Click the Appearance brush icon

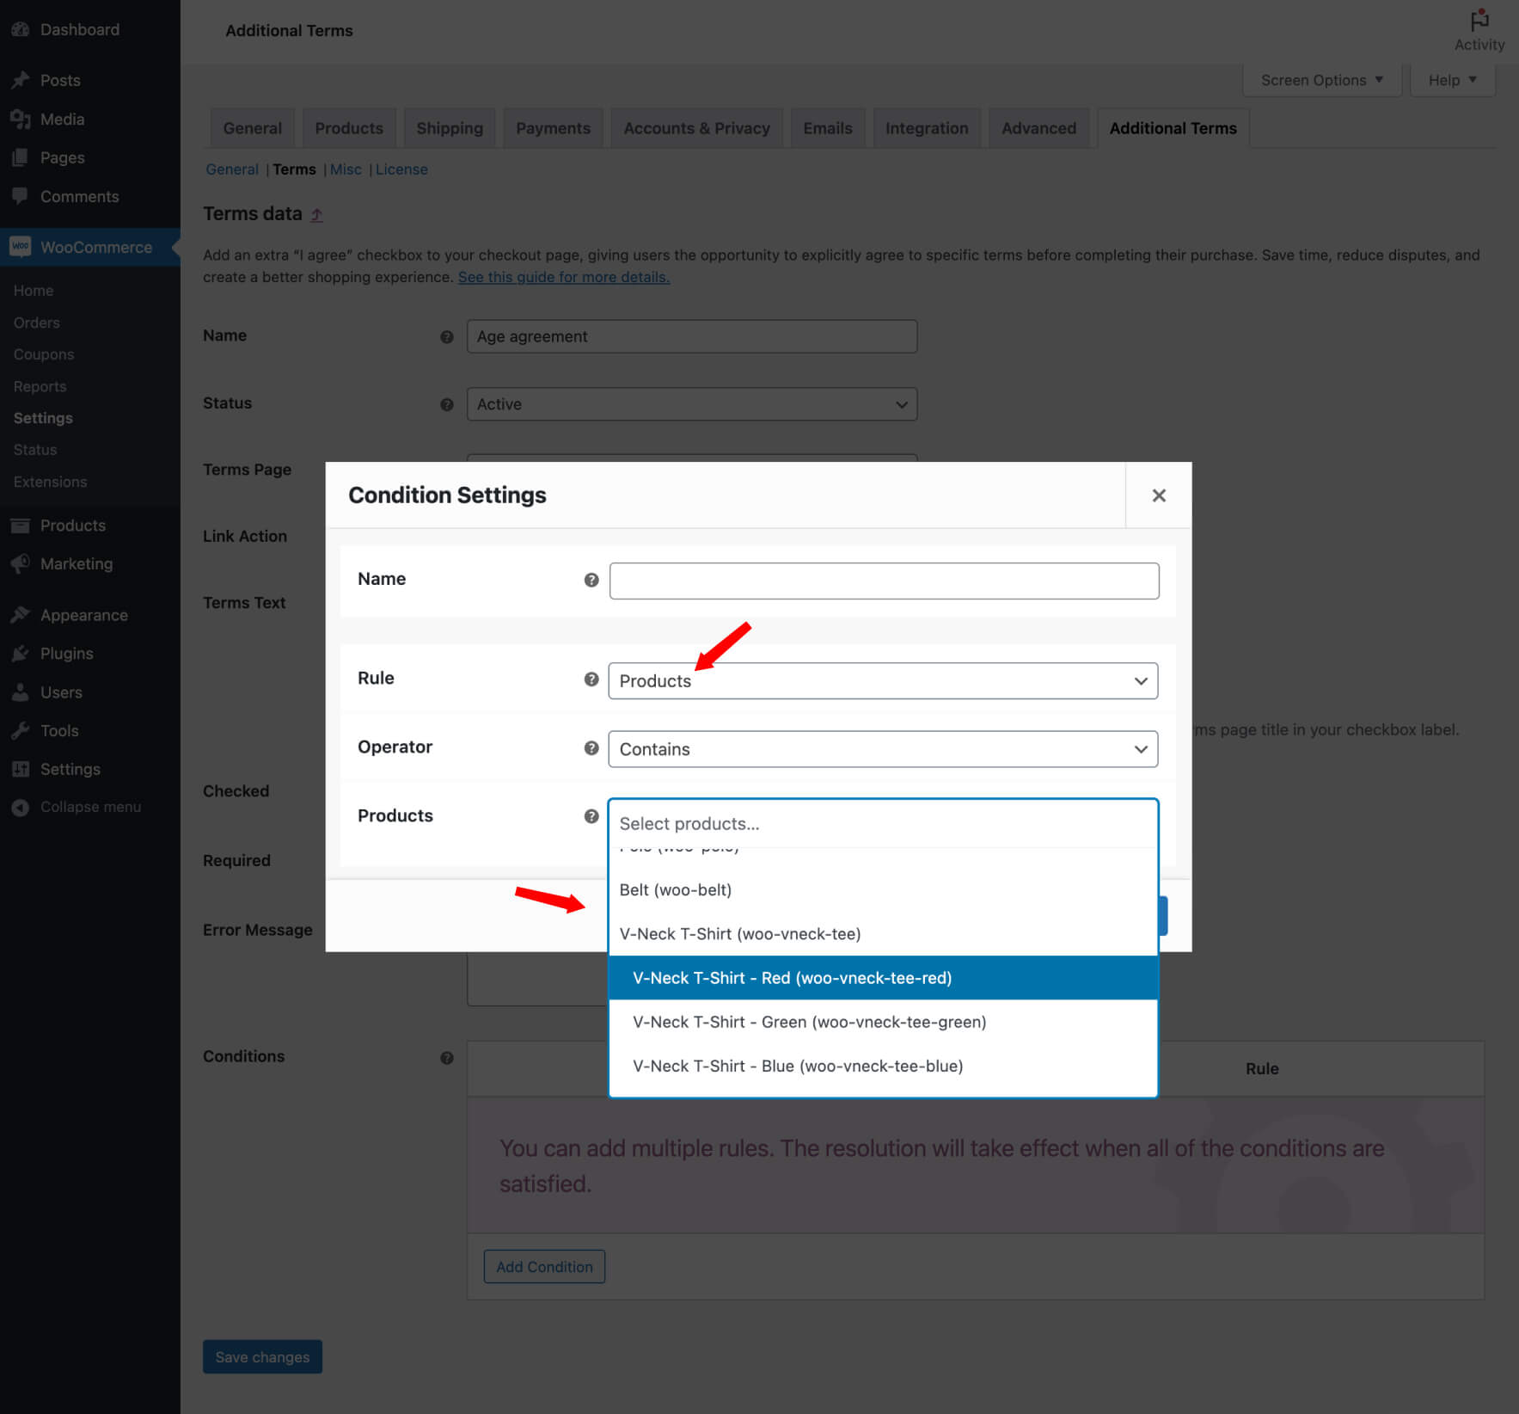pos(21,615)
